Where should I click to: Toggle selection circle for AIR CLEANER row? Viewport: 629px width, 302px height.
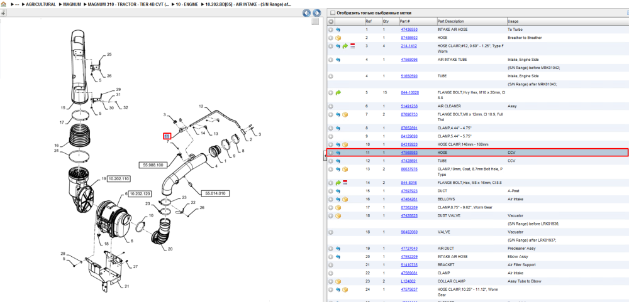click(331, 107)
